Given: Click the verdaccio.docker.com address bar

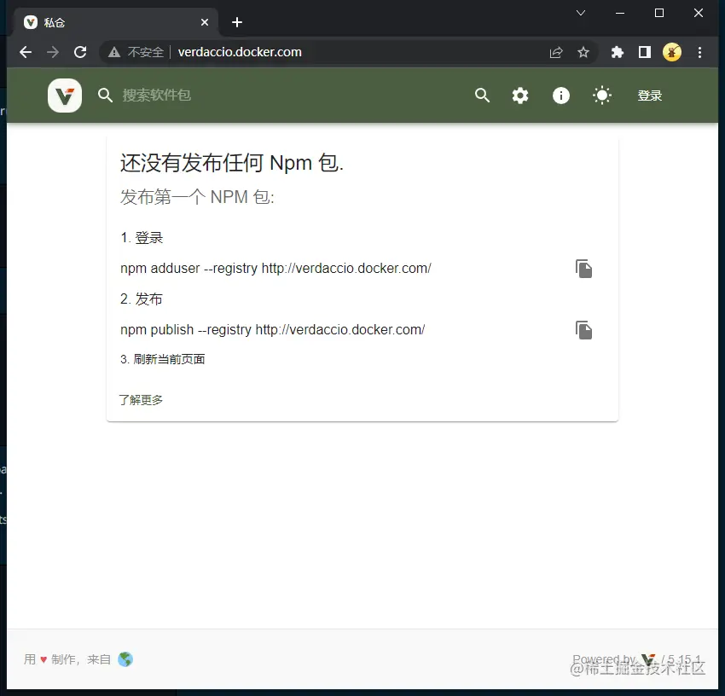Looking at the screenshot, I should pyautogui.click(x=240, y=52).
